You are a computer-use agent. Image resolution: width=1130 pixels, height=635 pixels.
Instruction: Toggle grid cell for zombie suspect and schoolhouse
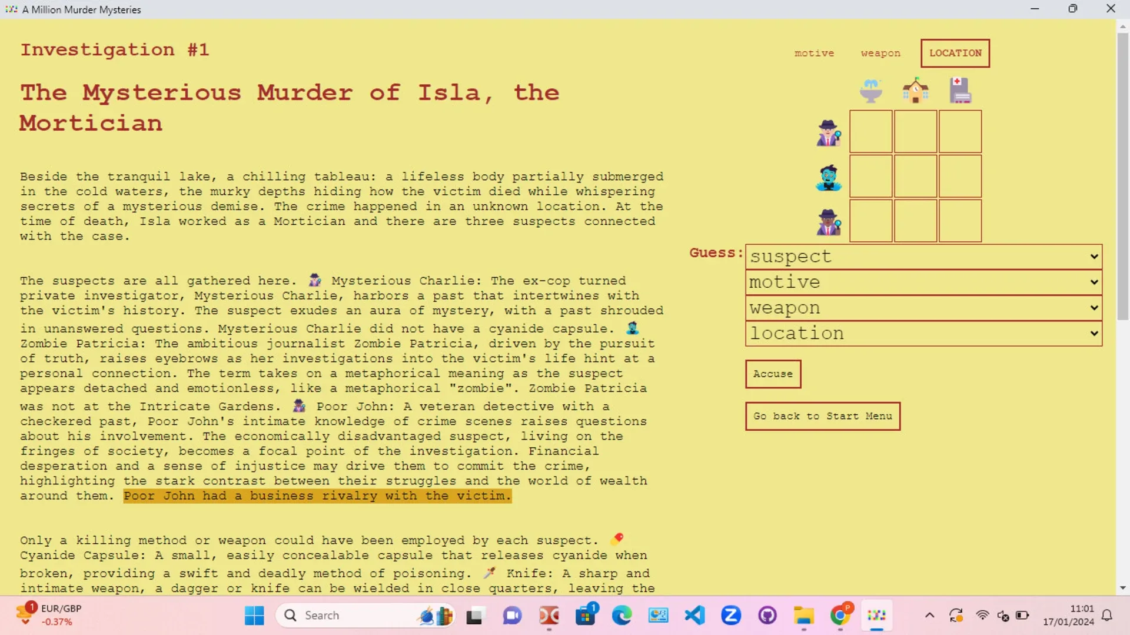tap(915, 177)
